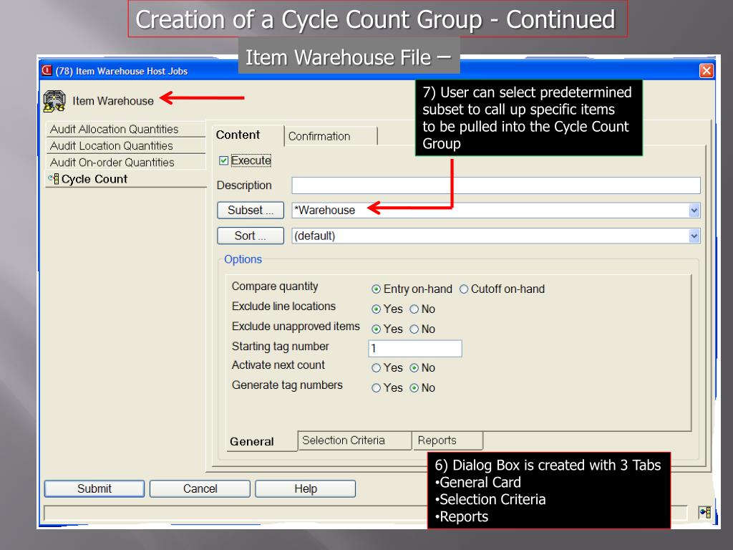Select Entry on-hand compare quantity
The height and width of the screenshot is (550, 733).
[376, 289]
